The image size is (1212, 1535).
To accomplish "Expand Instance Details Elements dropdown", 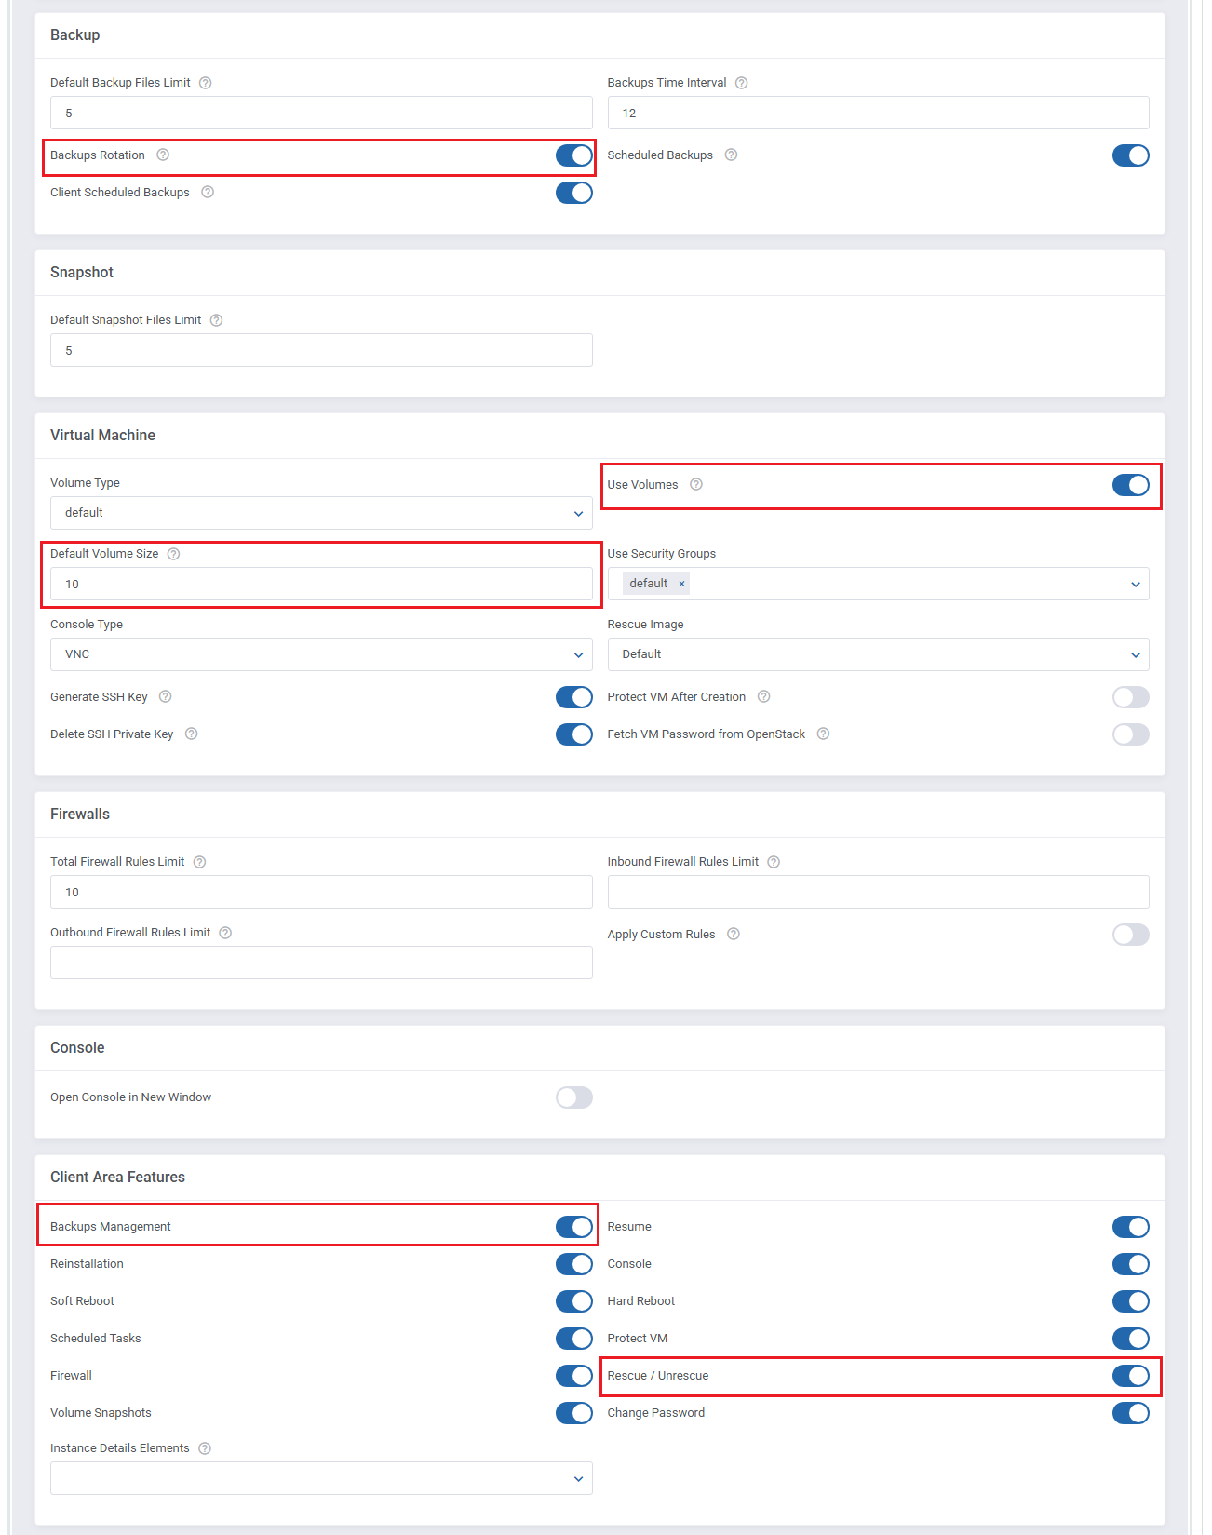I will tap(321, 1478).
